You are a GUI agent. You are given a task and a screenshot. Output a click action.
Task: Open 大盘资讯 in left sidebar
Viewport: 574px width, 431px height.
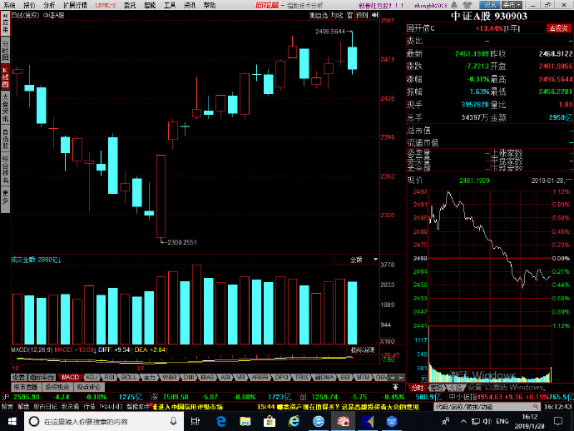(x=5, y=107)
